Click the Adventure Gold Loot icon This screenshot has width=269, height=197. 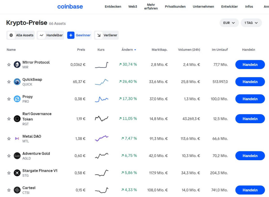17,156
